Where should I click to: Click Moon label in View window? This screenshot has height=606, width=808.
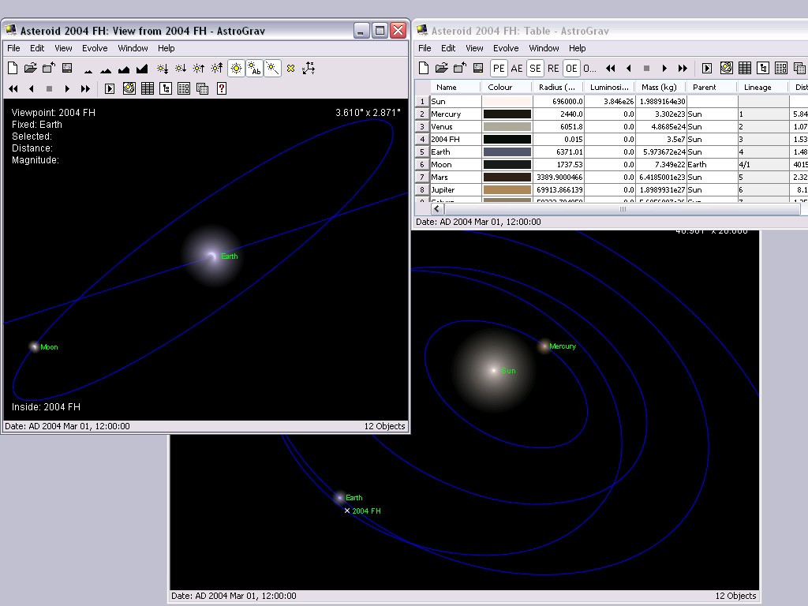tap(49, 347)
